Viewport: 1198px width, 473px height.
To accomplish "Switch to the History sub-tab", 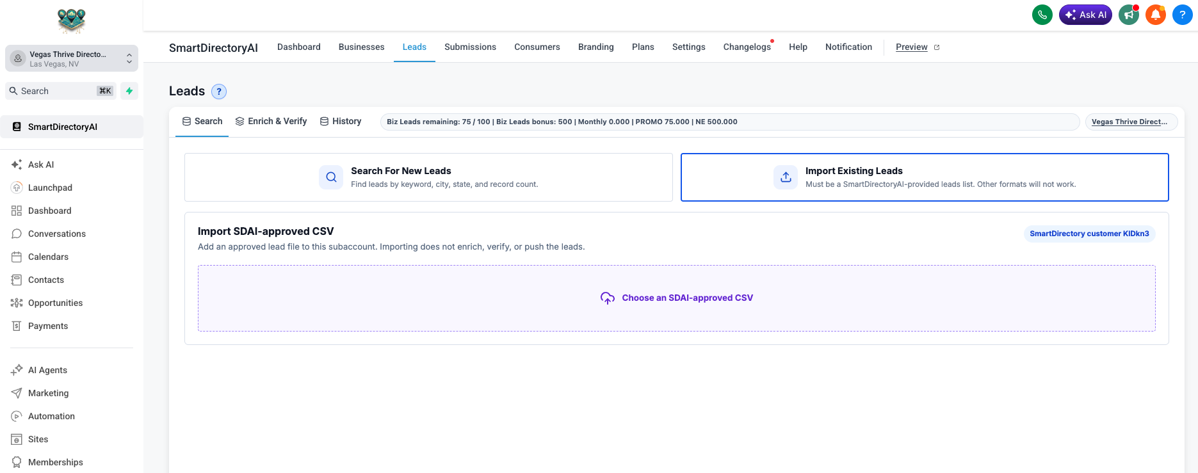I will [x=341, y=122].
